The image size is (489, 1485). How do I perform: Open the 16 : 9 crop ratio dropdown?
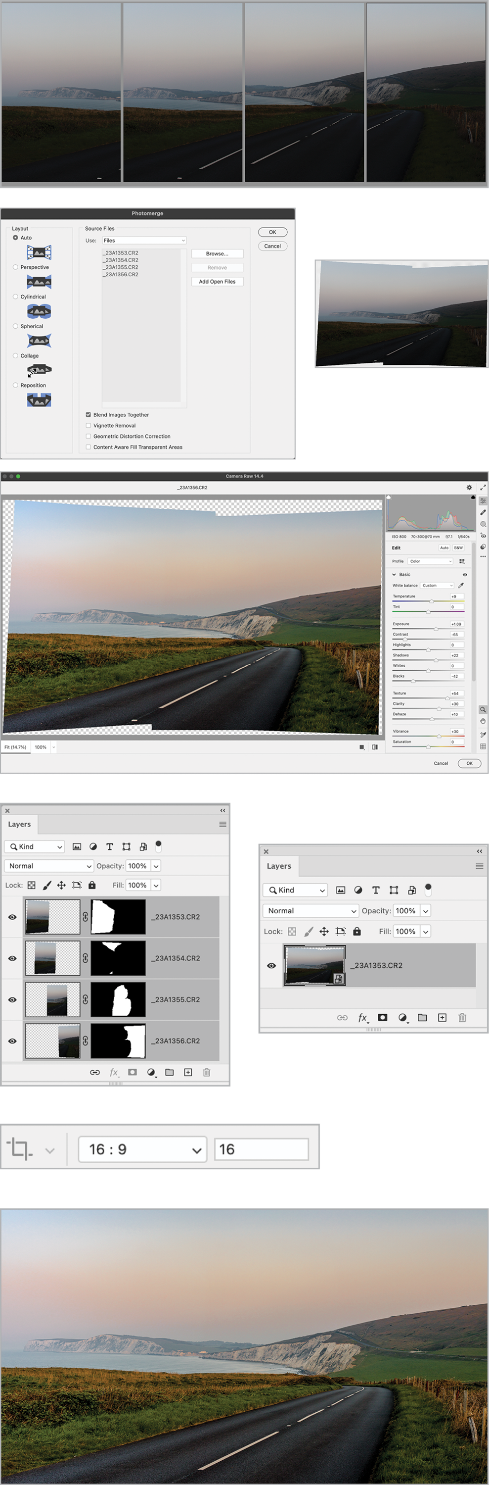point(142,1149)
